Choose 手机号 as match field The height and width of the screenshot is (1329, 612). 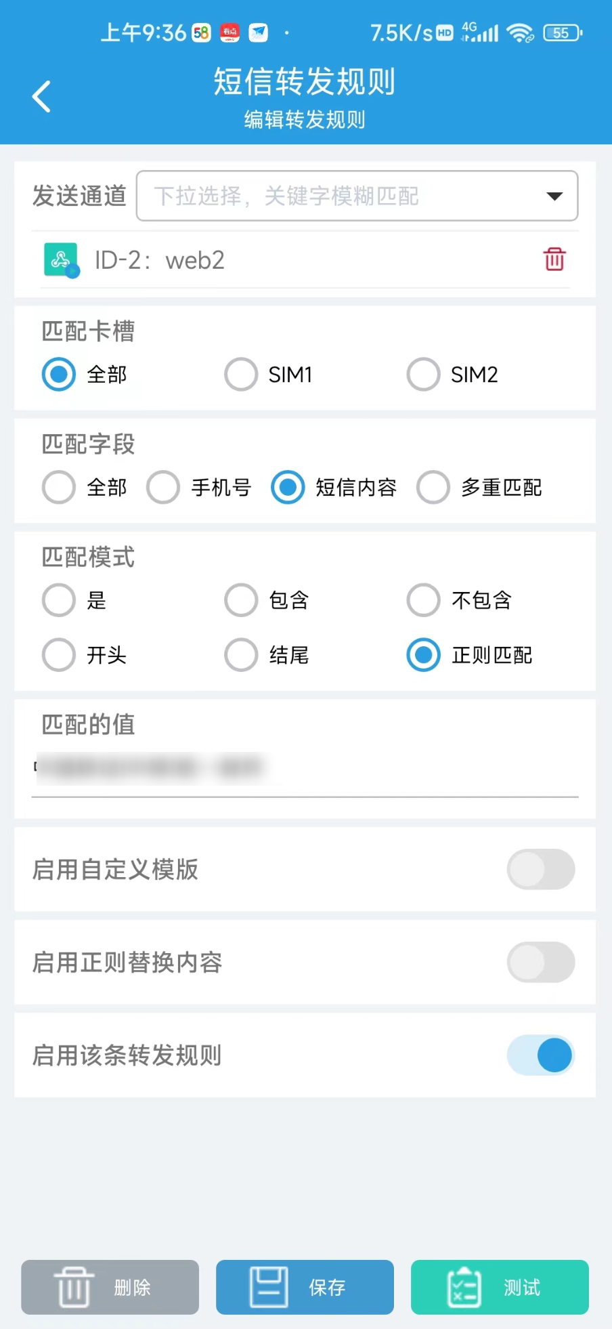pyautogui.click(x=164, y=488)
